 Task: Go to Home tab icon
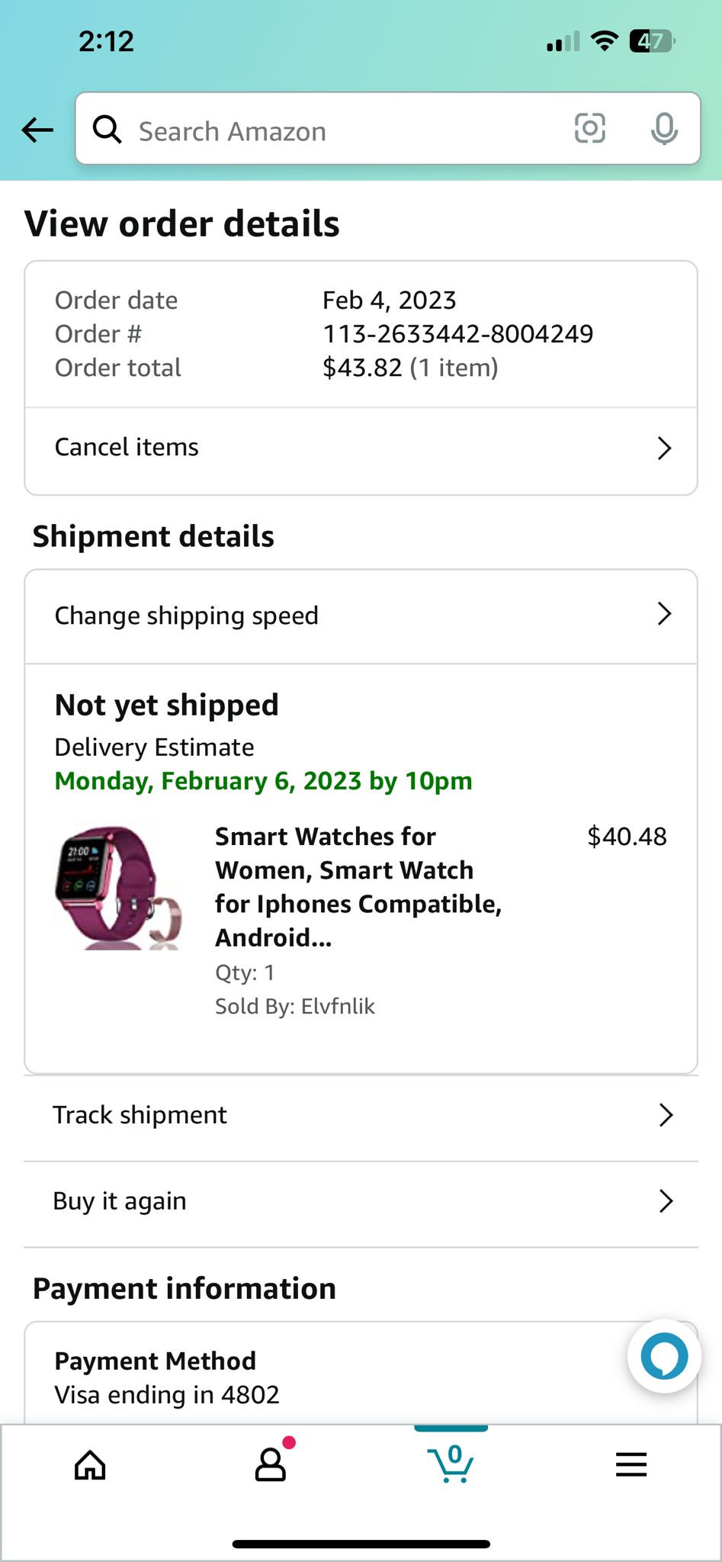point(90,1464)
